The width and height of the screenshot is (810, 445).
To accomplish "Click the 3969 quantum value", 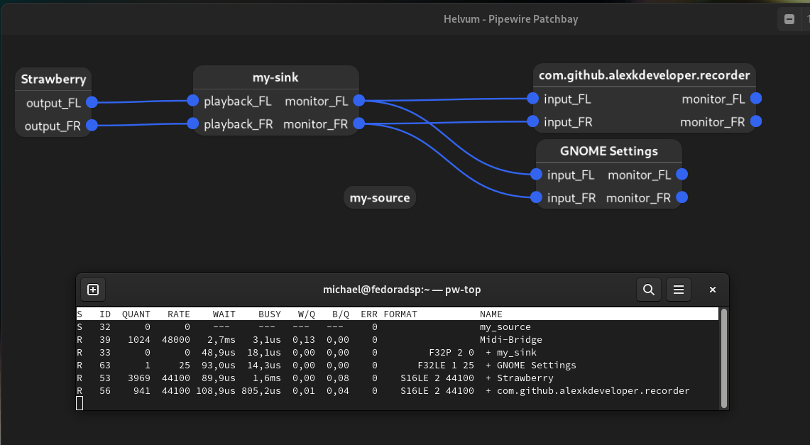I will [x=139, y=378].
